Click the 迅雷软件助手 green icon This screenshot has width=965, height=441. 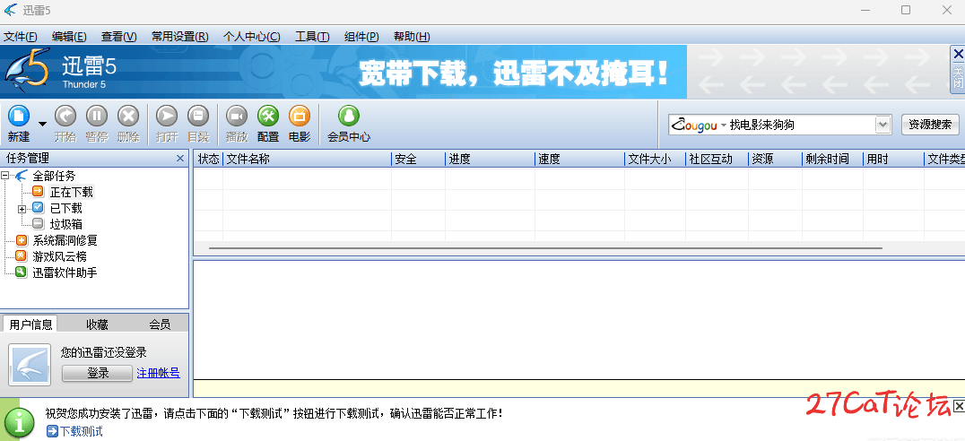(21, 272)
